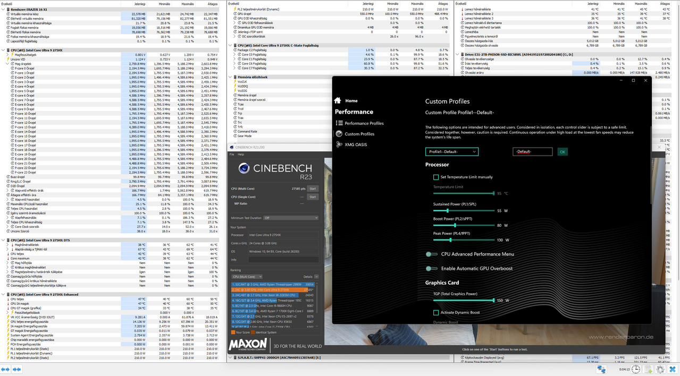Click the HWiNFO save log file icon

pyautogui.click(x=648, y=369)
